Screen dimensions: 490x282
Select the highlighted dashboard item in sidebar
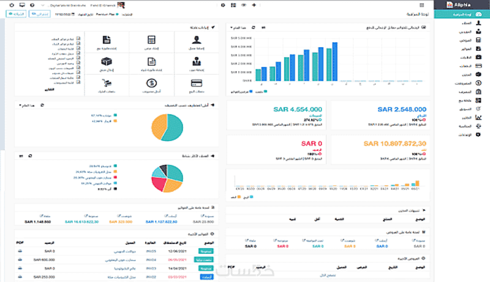click(462, 14)
